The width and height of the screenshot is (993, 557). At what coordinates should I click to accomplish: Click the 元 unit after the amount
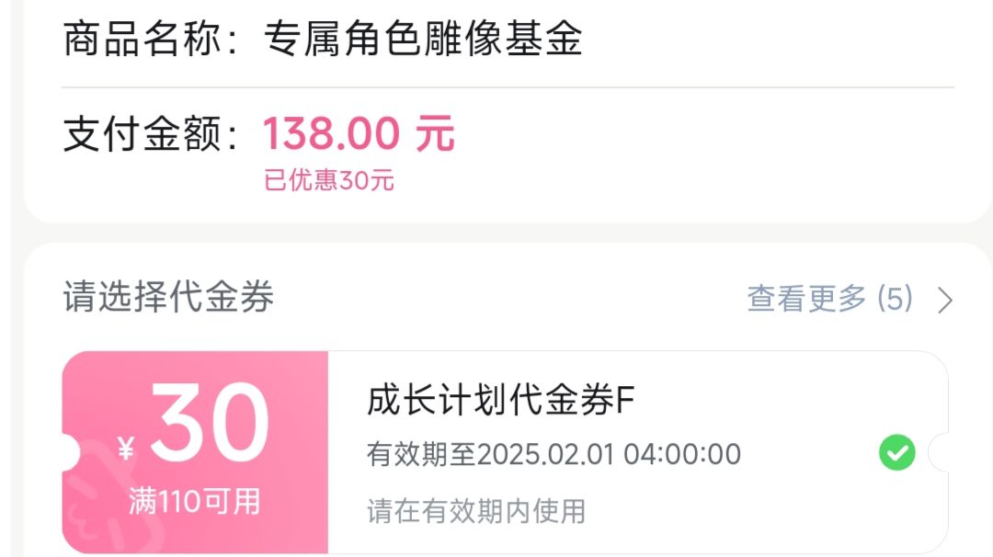[435, 135]
